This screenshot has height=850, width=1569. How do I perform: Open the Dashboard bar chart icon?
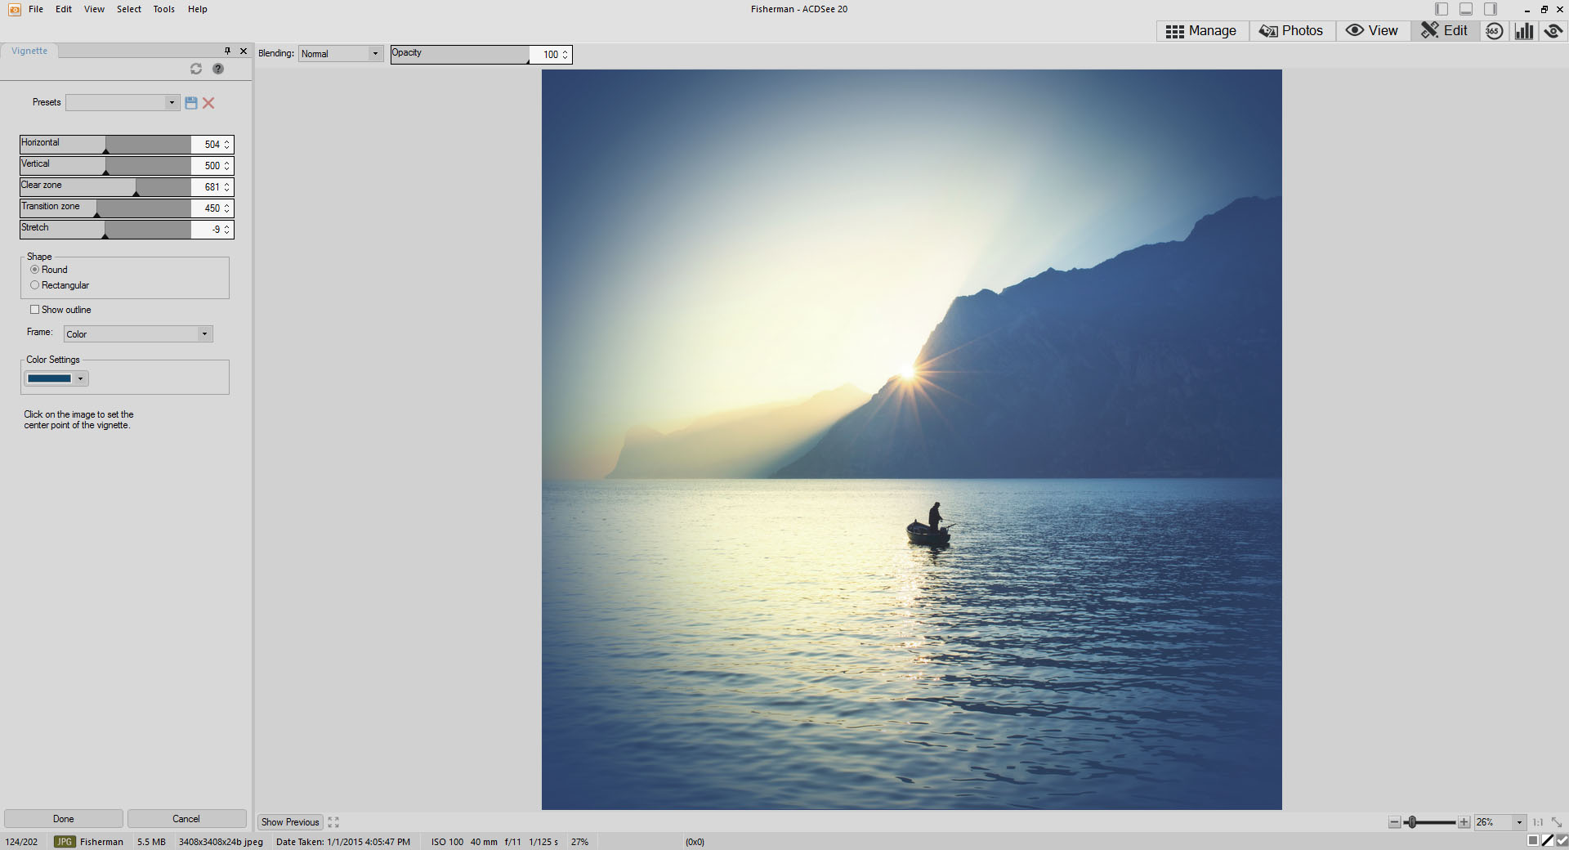tap(1524, 31)
